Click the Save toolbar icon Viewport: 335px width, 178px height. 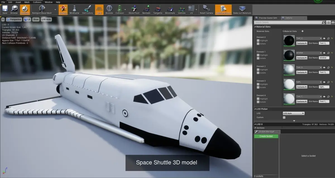5,9
